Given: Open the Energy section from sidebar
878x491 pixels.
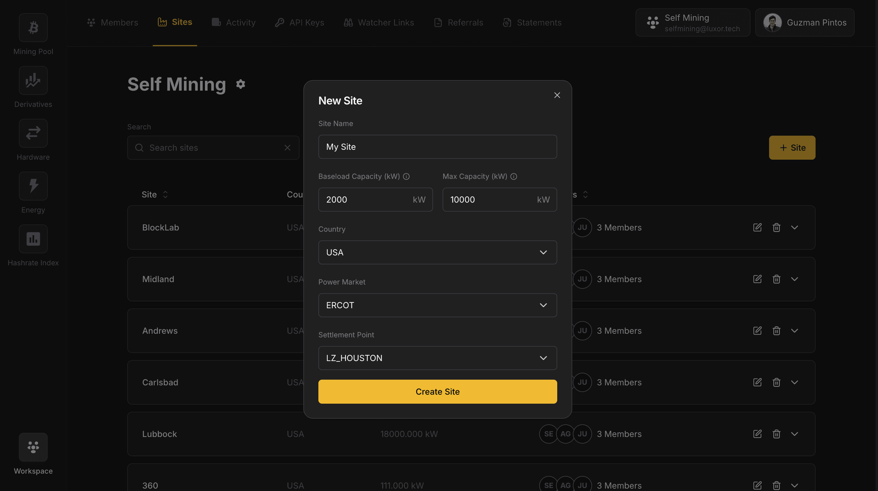Looking at the screenshot, I should pyautogui.click(x=33, y=186).
